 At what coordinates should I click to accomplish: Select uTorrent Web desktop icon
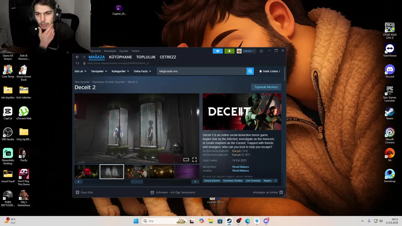24,113
